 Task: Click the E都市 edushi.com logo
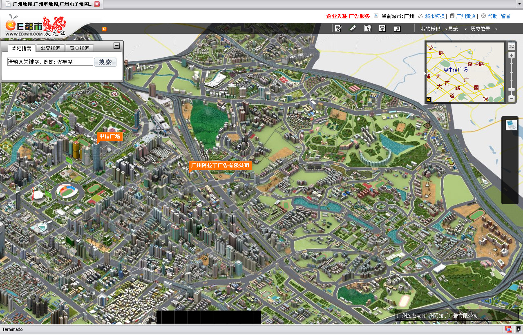coord(36,26)
